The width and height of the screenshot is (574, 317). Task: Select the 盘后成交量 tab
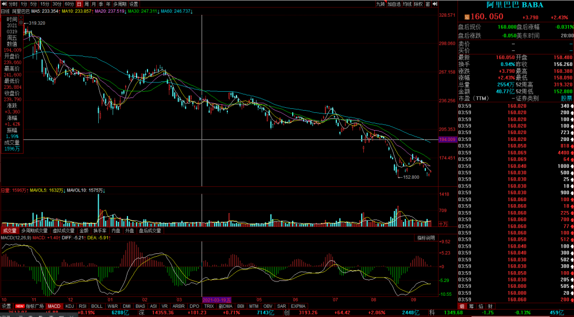150,230
